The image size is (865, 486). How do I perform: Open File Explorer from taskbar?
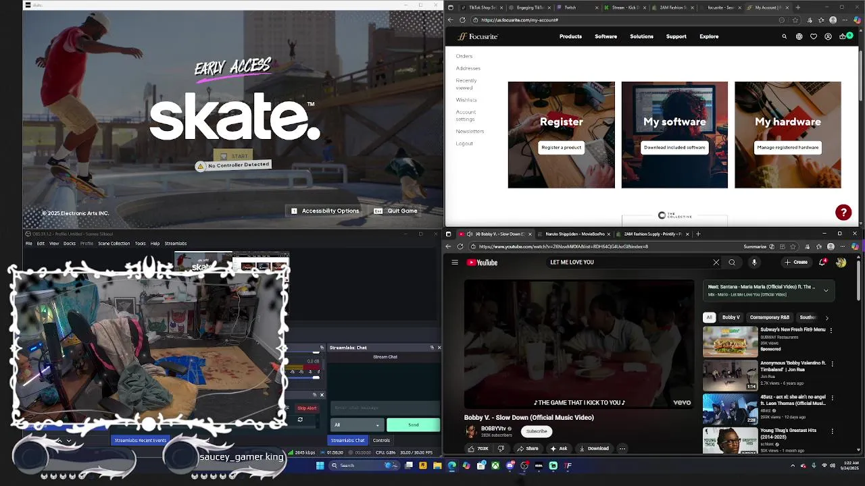pos(437,465)
